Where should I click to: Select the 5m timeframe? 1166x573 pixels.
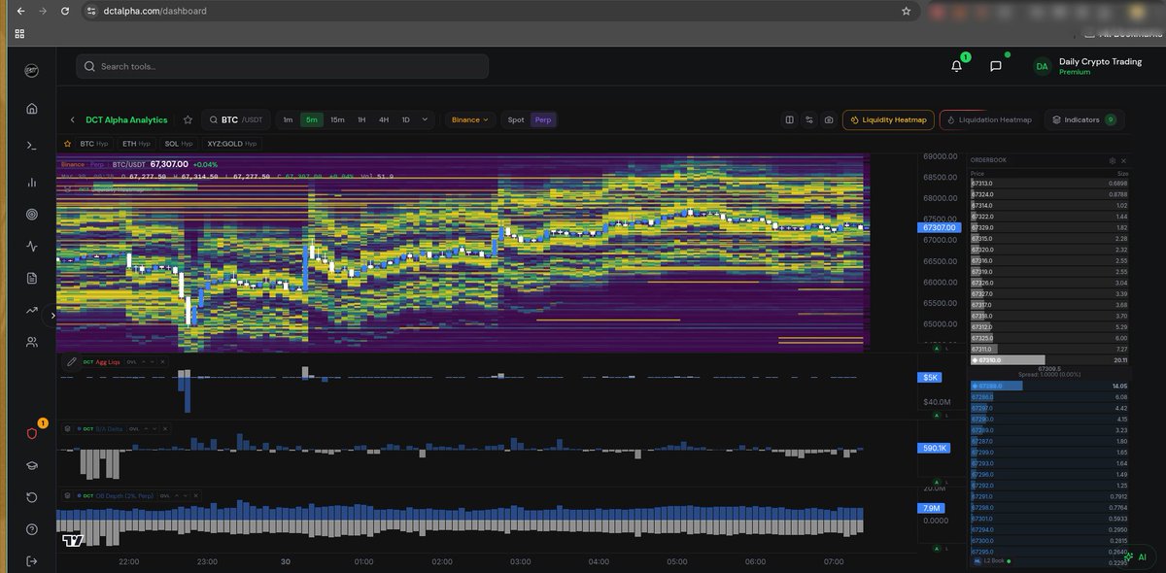(x=312, y=119)
